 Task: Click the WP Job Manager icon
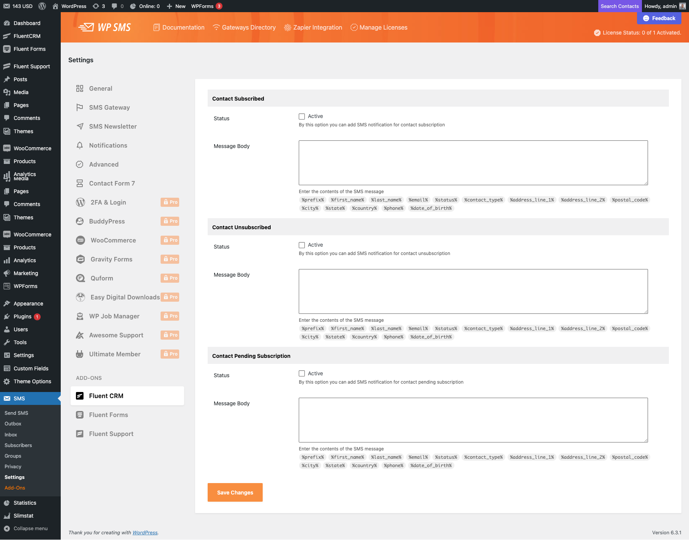80,316
